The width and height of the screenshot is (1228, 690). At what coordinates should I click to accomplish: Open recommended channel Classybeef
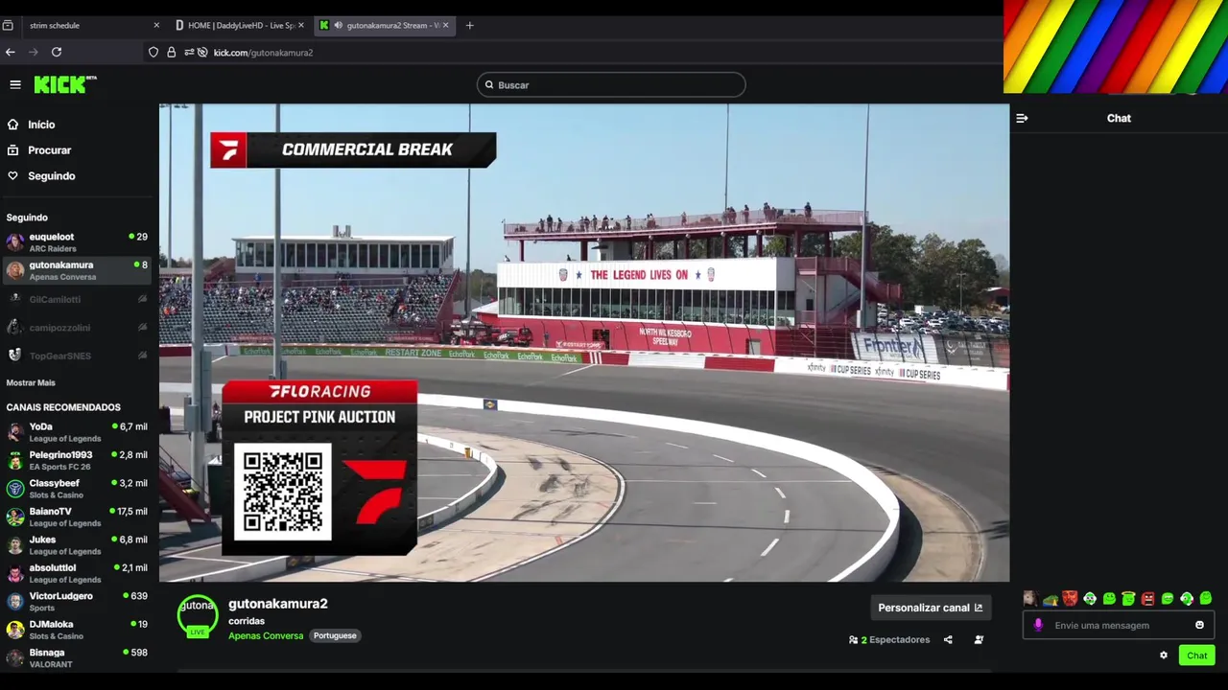click(77, 489)
